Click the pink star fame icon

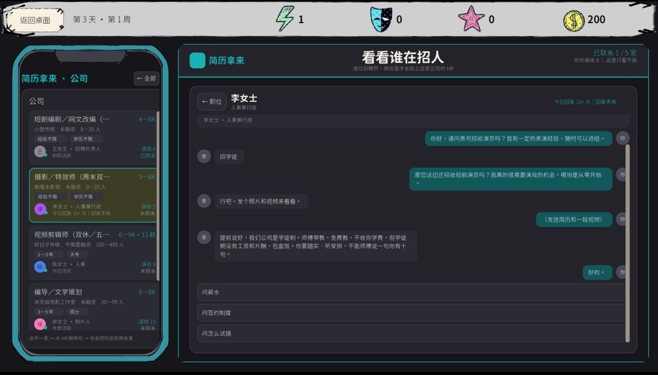[x=471, y=19]
